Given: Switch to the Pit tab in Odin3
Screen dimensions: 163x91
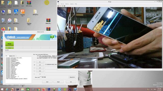Looking at the screenshot, I should (14, 56).
